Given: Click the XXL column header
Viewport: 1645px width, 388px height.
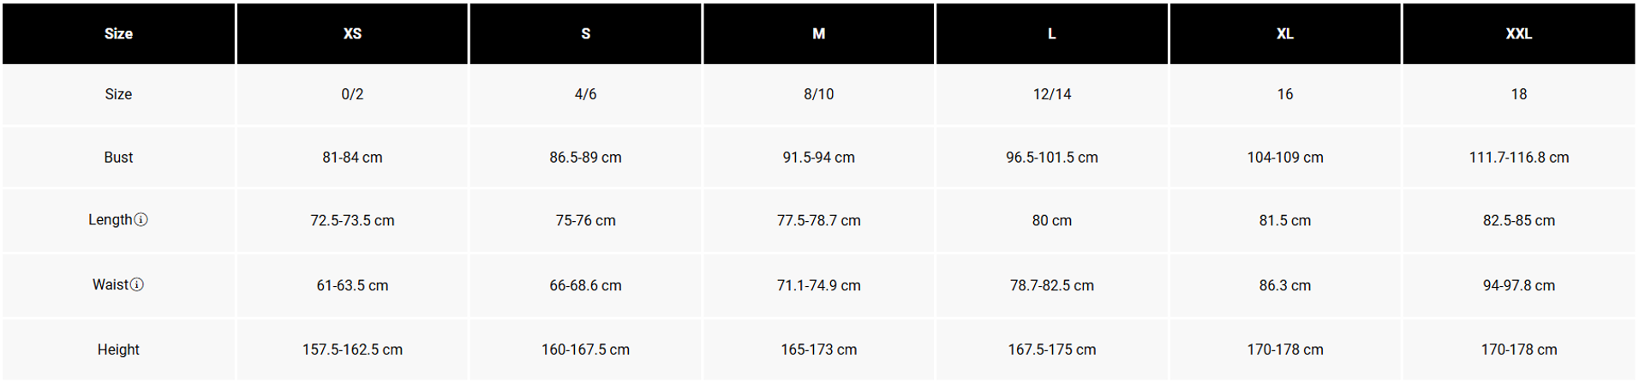Looking at the screenshot, I should point(1518,33).
